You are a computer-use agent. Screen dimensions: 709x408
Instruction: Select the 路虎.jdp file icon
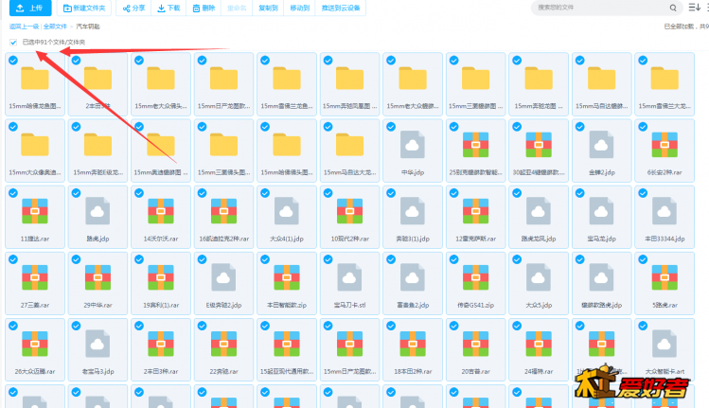pos(97,211)
